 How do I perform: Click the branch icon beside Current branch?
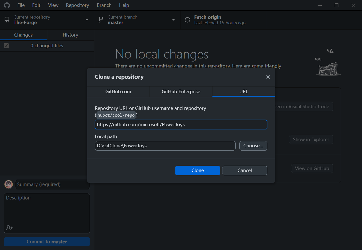[101, 20]
